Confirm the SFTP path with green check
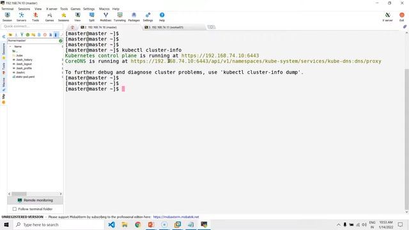 [x=61, y=41]
